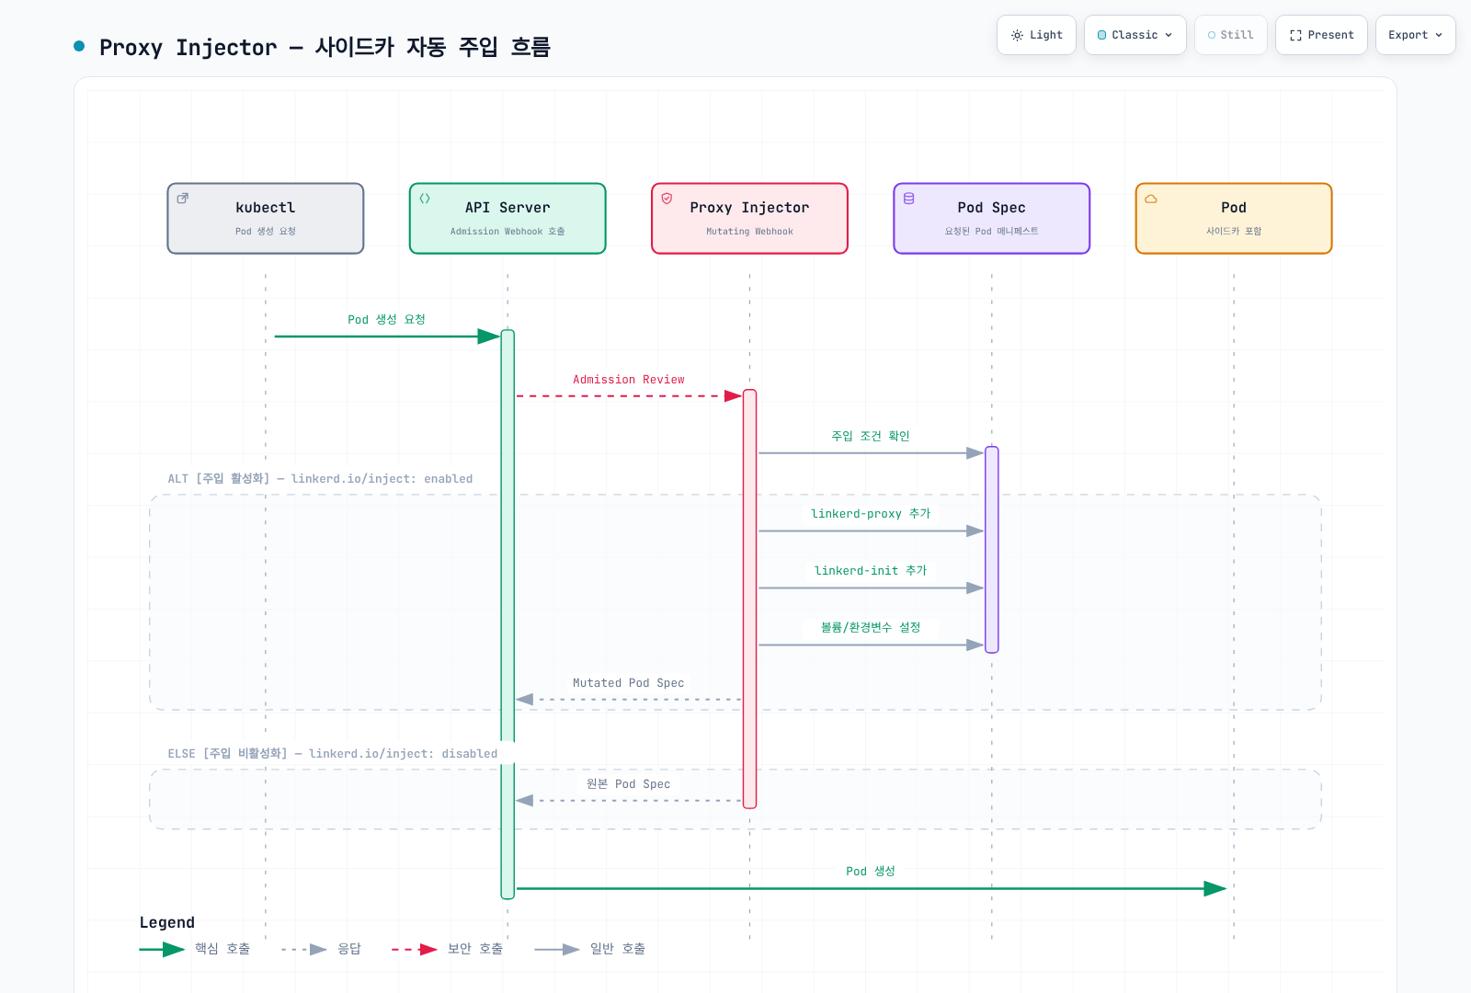Select the Proxy Injector participant box
1471x993 pixels.
749,218
